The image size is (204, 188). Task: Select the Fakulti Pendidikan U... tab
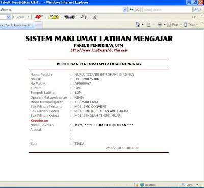point(17,25)
